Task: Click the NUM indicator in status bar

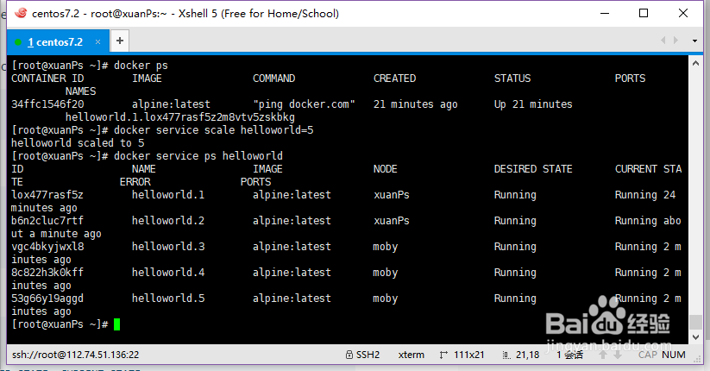Action: [x=674, y=355]
